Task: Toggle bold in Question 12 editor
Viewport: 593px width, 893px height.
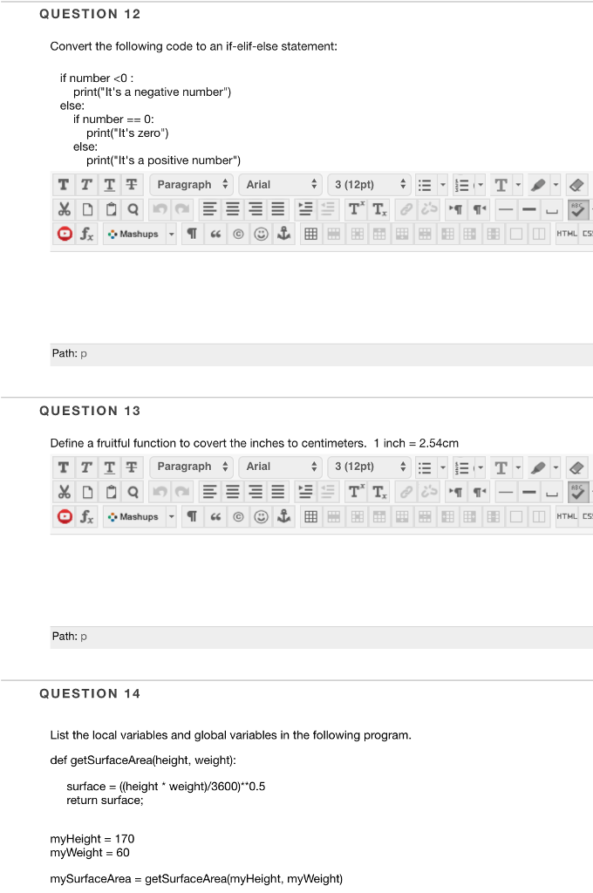Action: click(x=64, y=185)
